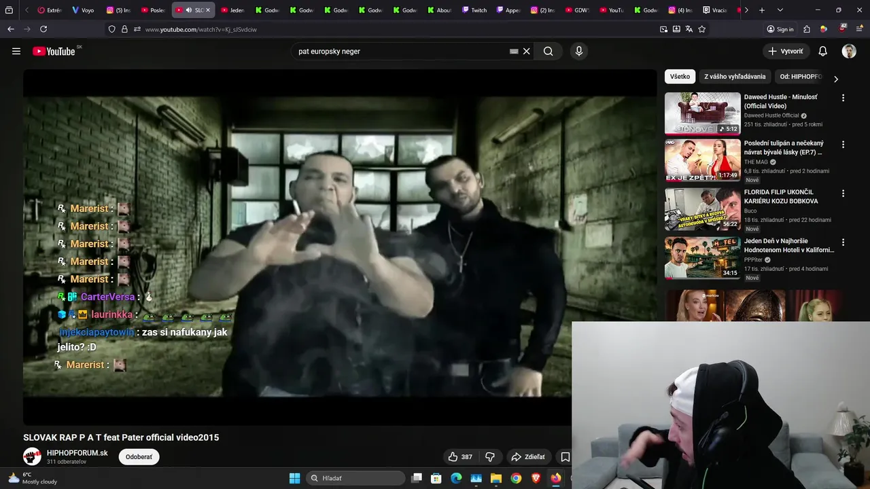Open options menu for 'Poslední tulipán' video
870x489 pixels.
point(843,145)
